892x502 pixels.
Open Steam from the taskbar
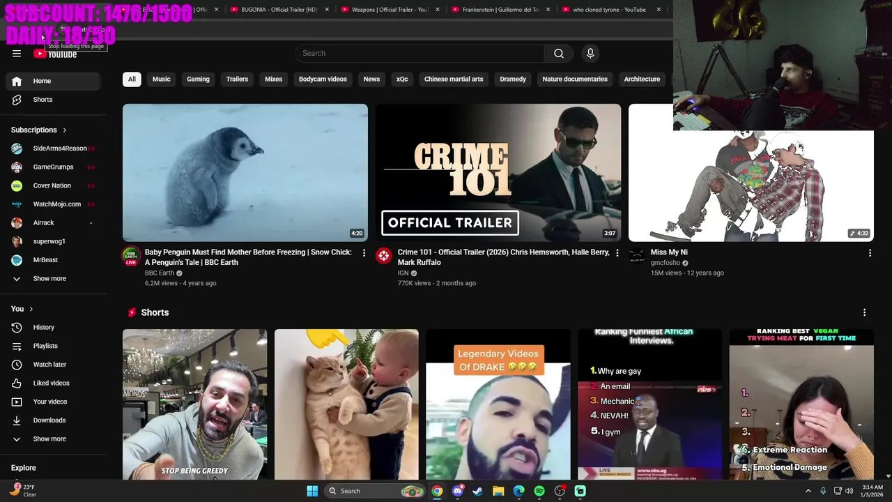click(x=477, y=491)
